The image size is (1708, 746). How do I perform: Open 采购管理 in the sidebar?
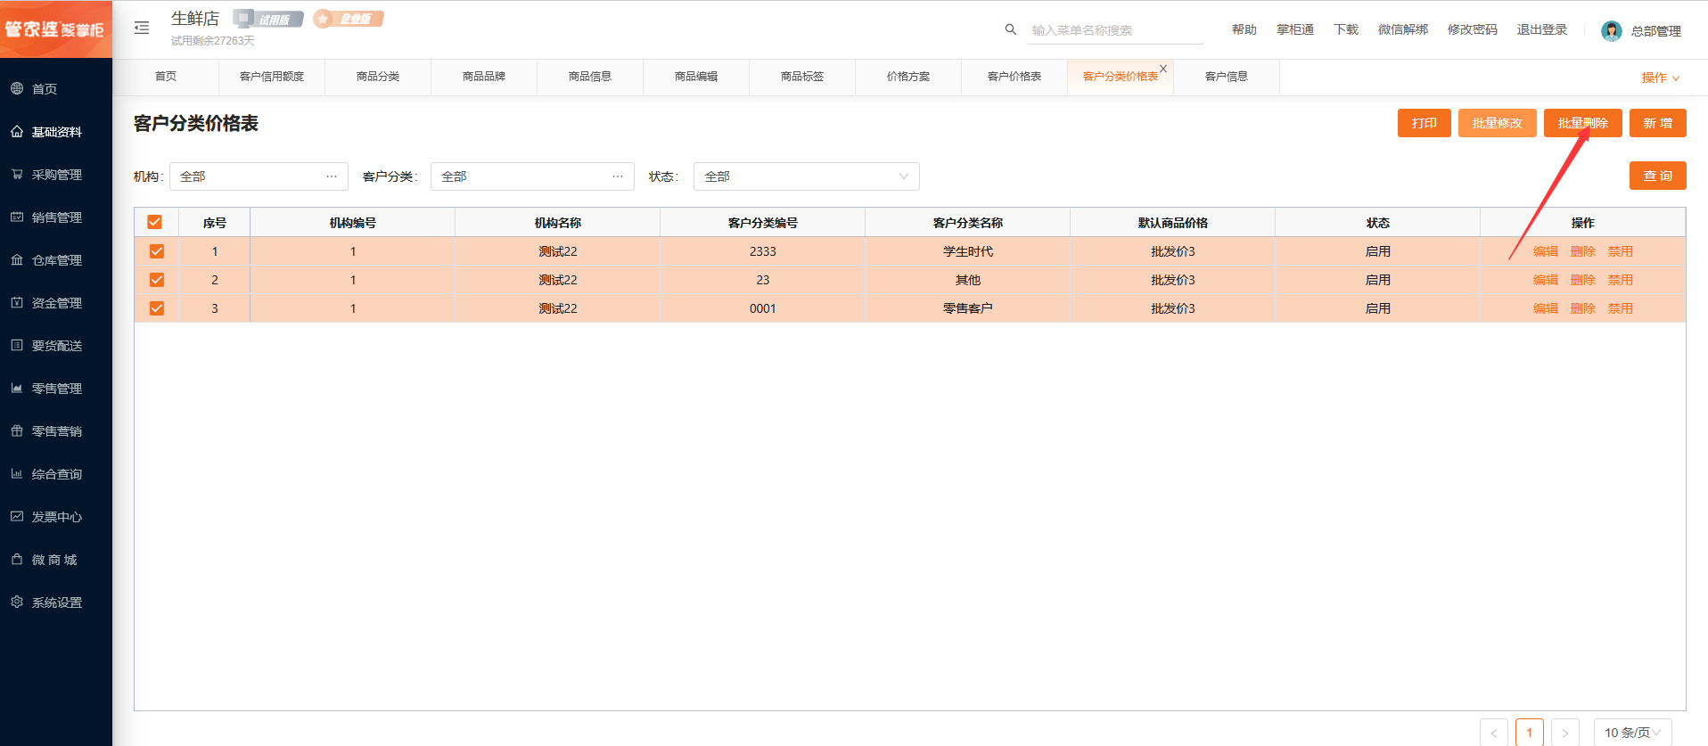tap(56, 175)
